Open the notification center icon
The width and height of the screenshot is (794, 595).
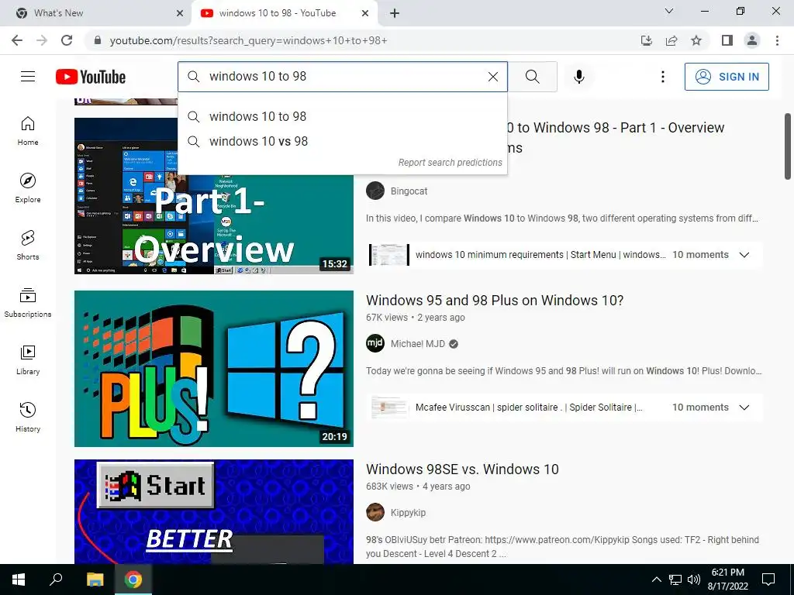(768, 580)
